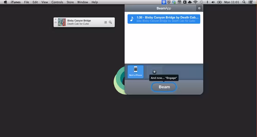Image resolution: width=257 pixels, height=137 pixels.
Task: Click the battery status icon
Action: (x=219, y=2)
